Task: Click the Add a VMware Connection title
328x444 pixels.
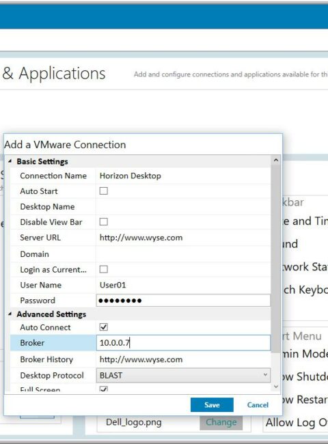Action: [x=65, y=145]
